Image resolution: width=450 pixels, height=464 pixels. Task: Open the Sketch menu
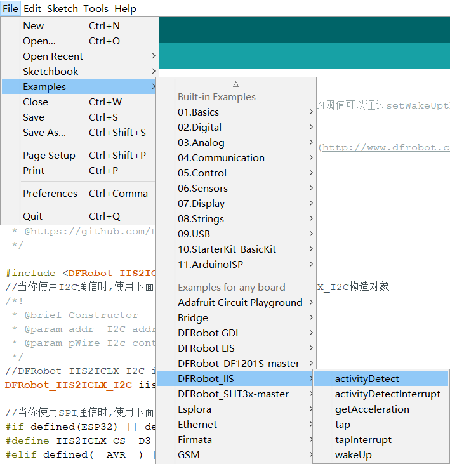pos(62,9)
